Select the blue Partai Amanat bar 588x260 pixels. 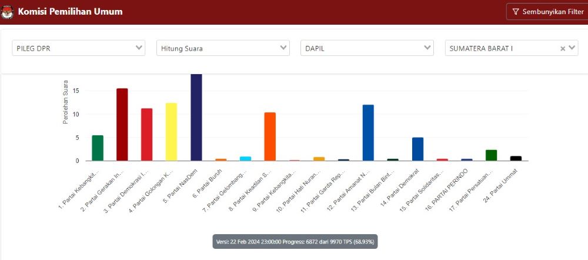click(368, 132)
